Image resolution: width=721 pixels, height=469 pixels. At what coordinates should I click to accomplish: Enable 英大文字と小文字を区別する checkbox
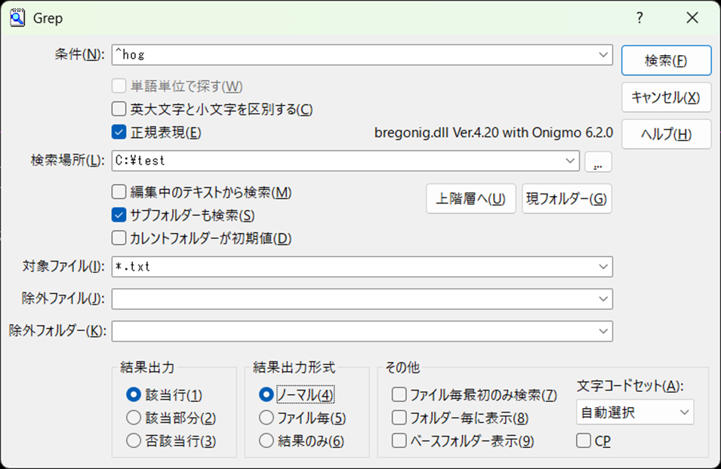tap(119, 109)
